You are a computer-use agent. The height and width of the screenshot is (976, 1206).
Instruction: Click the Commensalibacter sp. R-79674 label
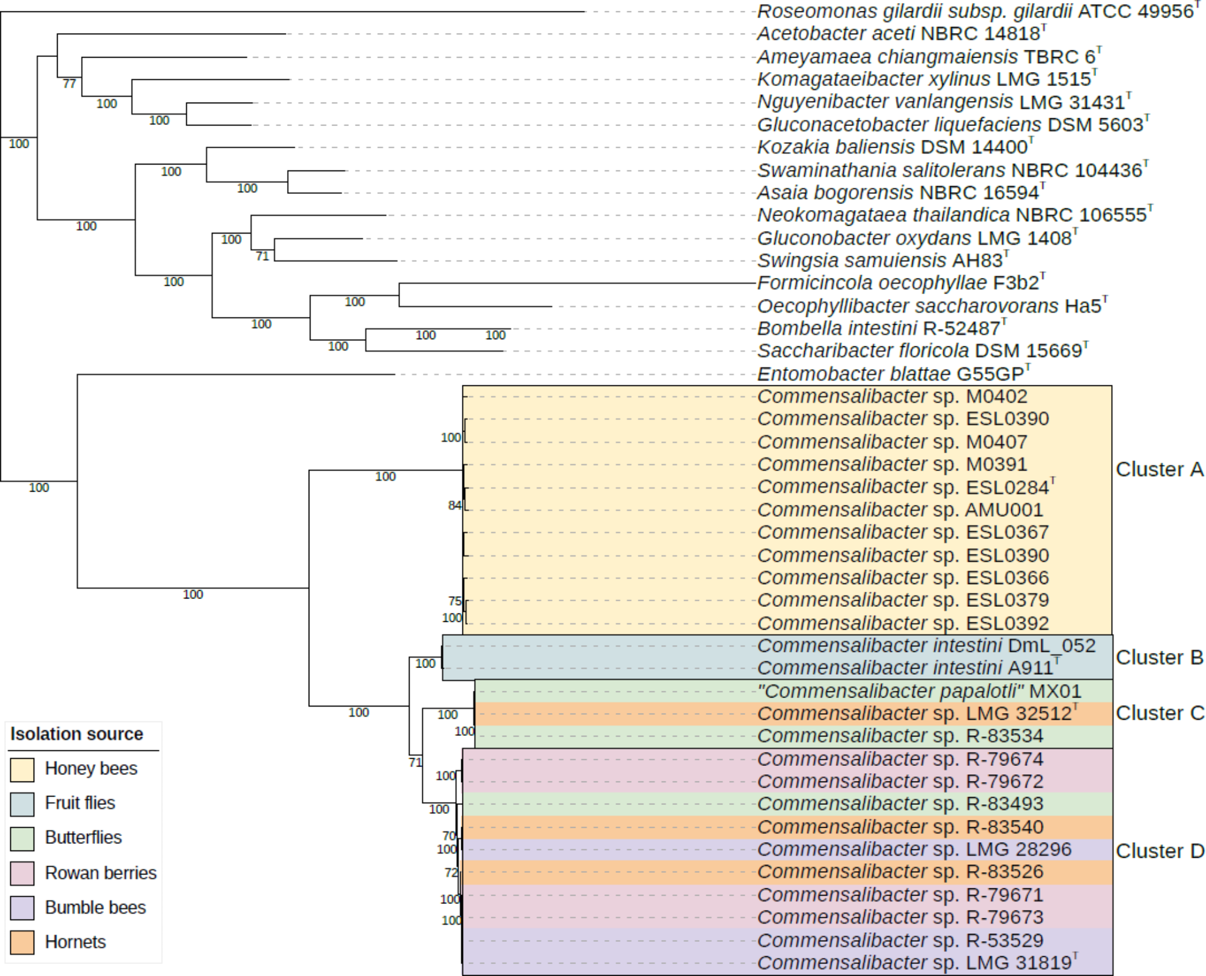coord(900,759)
